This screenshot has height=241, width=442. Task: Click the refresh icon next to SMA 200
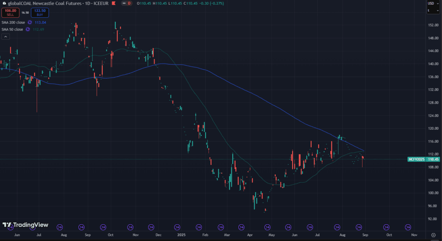[x=30, y=22]
